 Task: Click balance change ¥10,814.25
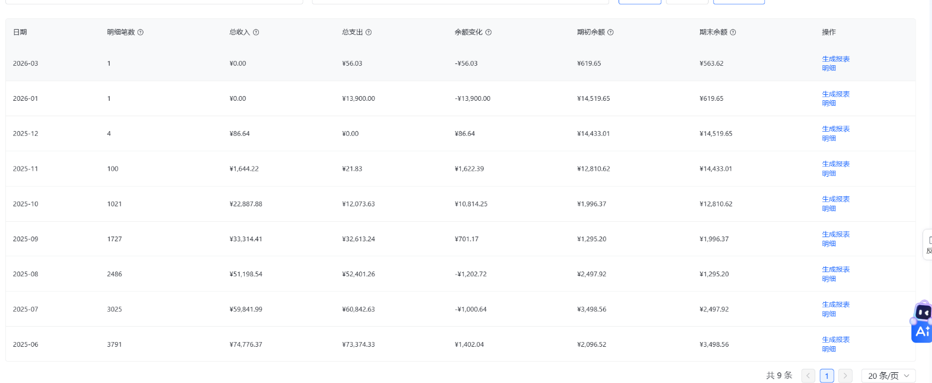(x=471, y=204)
